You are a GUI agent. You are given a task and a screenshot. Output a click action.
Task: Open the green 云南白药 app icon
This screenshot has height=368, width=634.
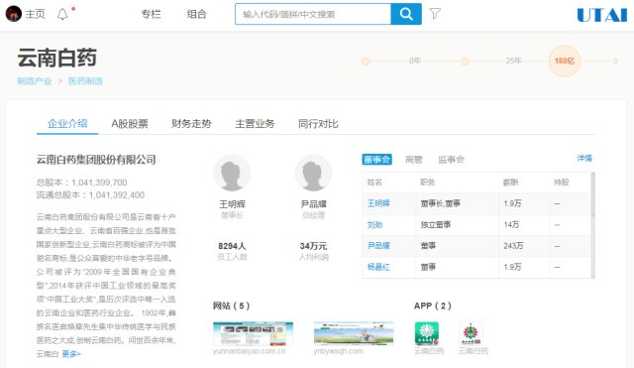tap(427, 333)
